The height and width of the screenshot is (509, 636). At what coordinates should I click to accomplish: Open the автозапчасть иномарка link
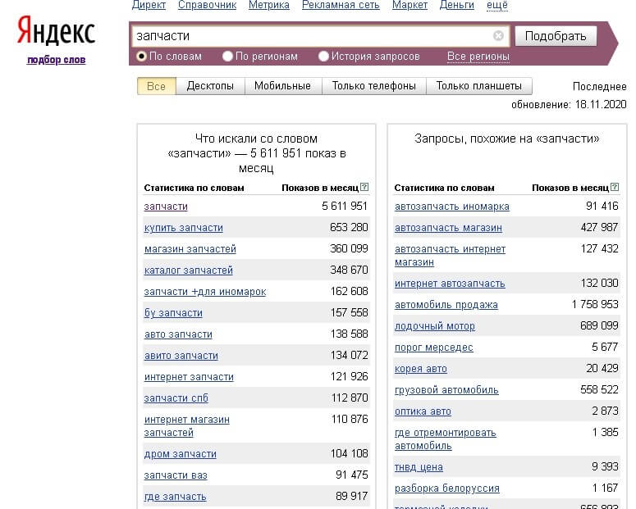(x=452, y=207)
